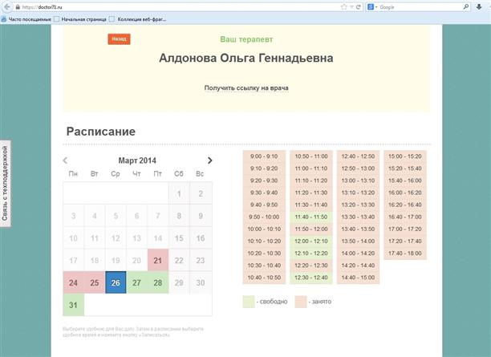Book the 12:30 - 12:40 time slot
The width and height of the screenshot is (491, 357).
coord(310,277)
